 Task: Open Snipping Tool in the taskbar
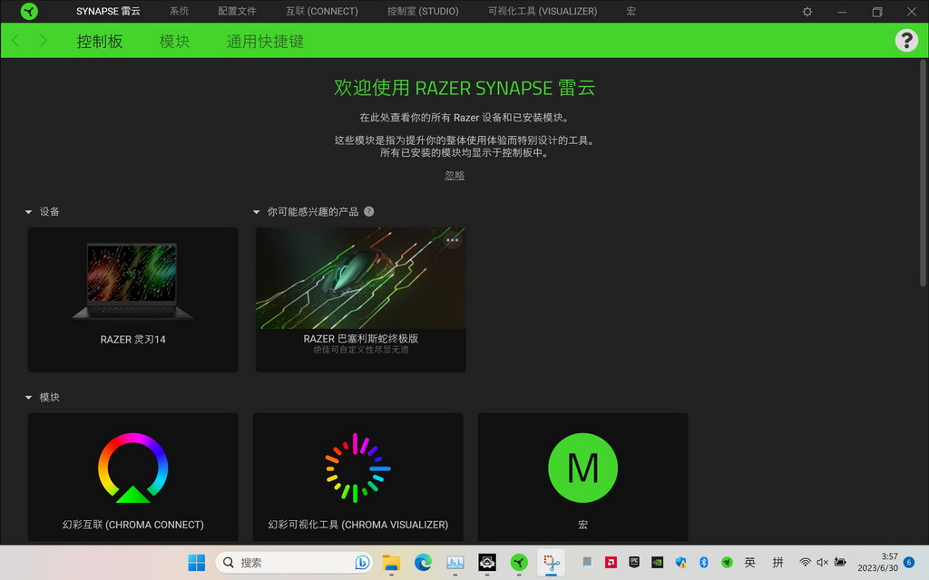point(551,562)
